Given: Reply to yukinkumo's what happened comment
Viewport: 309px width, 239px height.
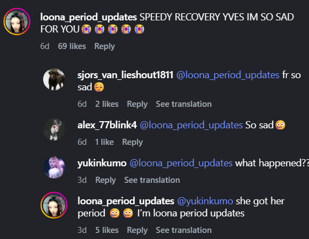Looking at the screenshot, I should tap(106, 180).
